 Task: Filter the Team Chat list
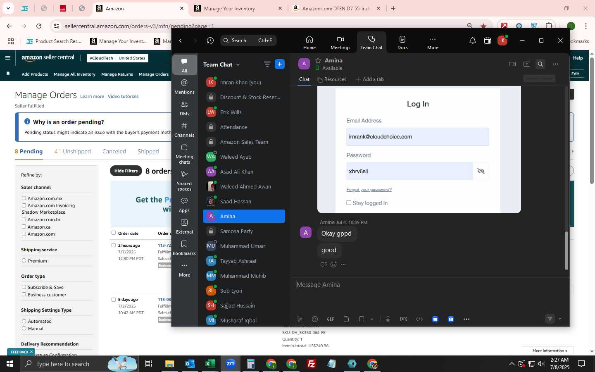(267, 64)
